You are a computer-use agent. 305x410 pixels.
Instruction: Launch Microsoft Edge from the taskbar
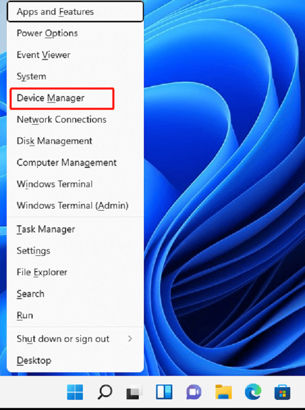[x=253, y=392]
